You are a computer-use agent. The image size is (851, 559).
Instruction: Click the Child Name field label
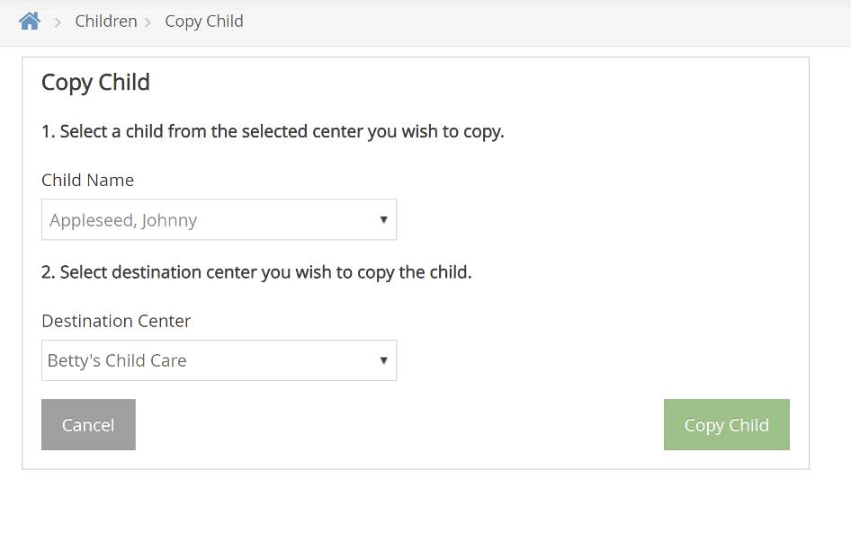coord(87,180)
